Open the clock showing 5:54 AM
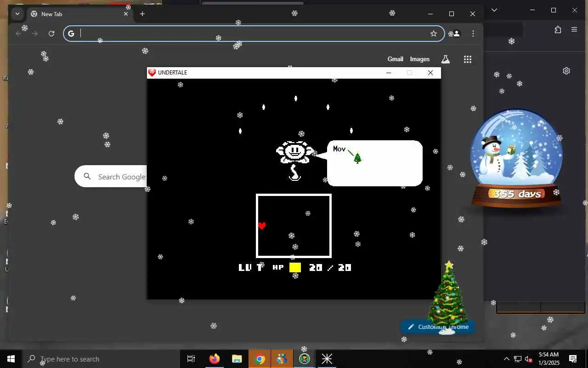Image resolution: width=588 pixels, height=368 pixels. click(549, 359)
